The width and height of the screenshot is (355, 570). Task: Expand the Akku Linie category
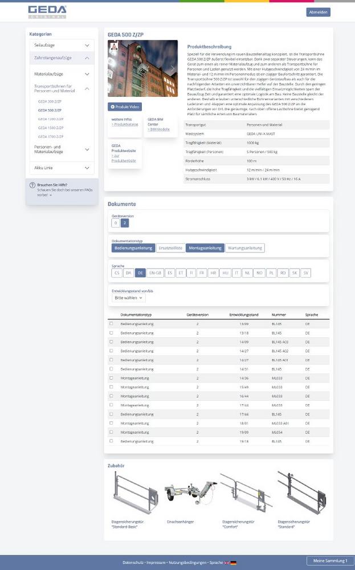pyautogui.click(x=62, y=168)
